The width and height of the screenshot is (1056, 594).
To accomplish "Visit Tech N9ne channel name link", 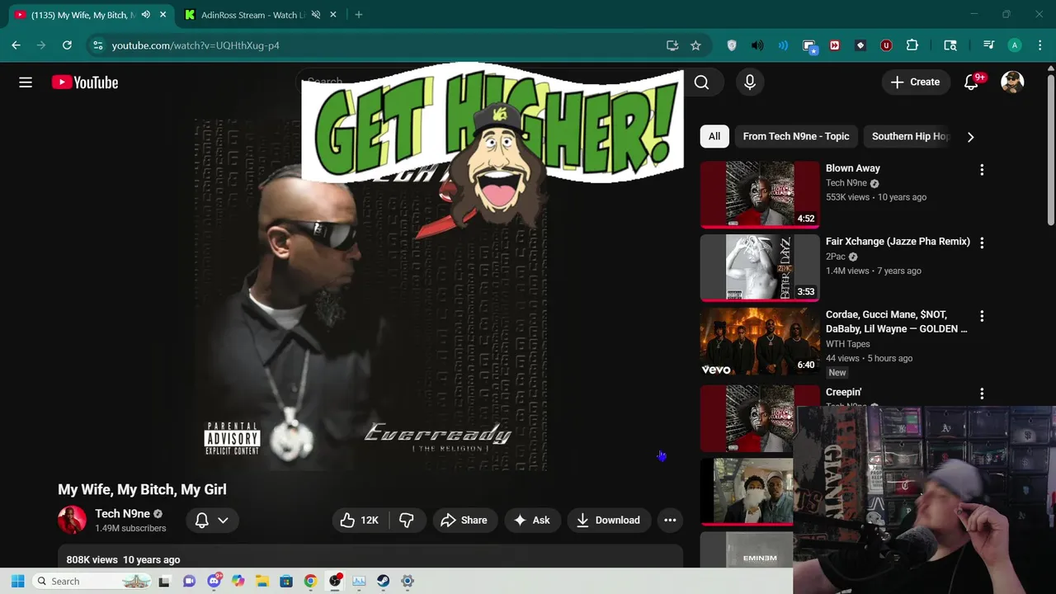I will [x=122, y=514].
